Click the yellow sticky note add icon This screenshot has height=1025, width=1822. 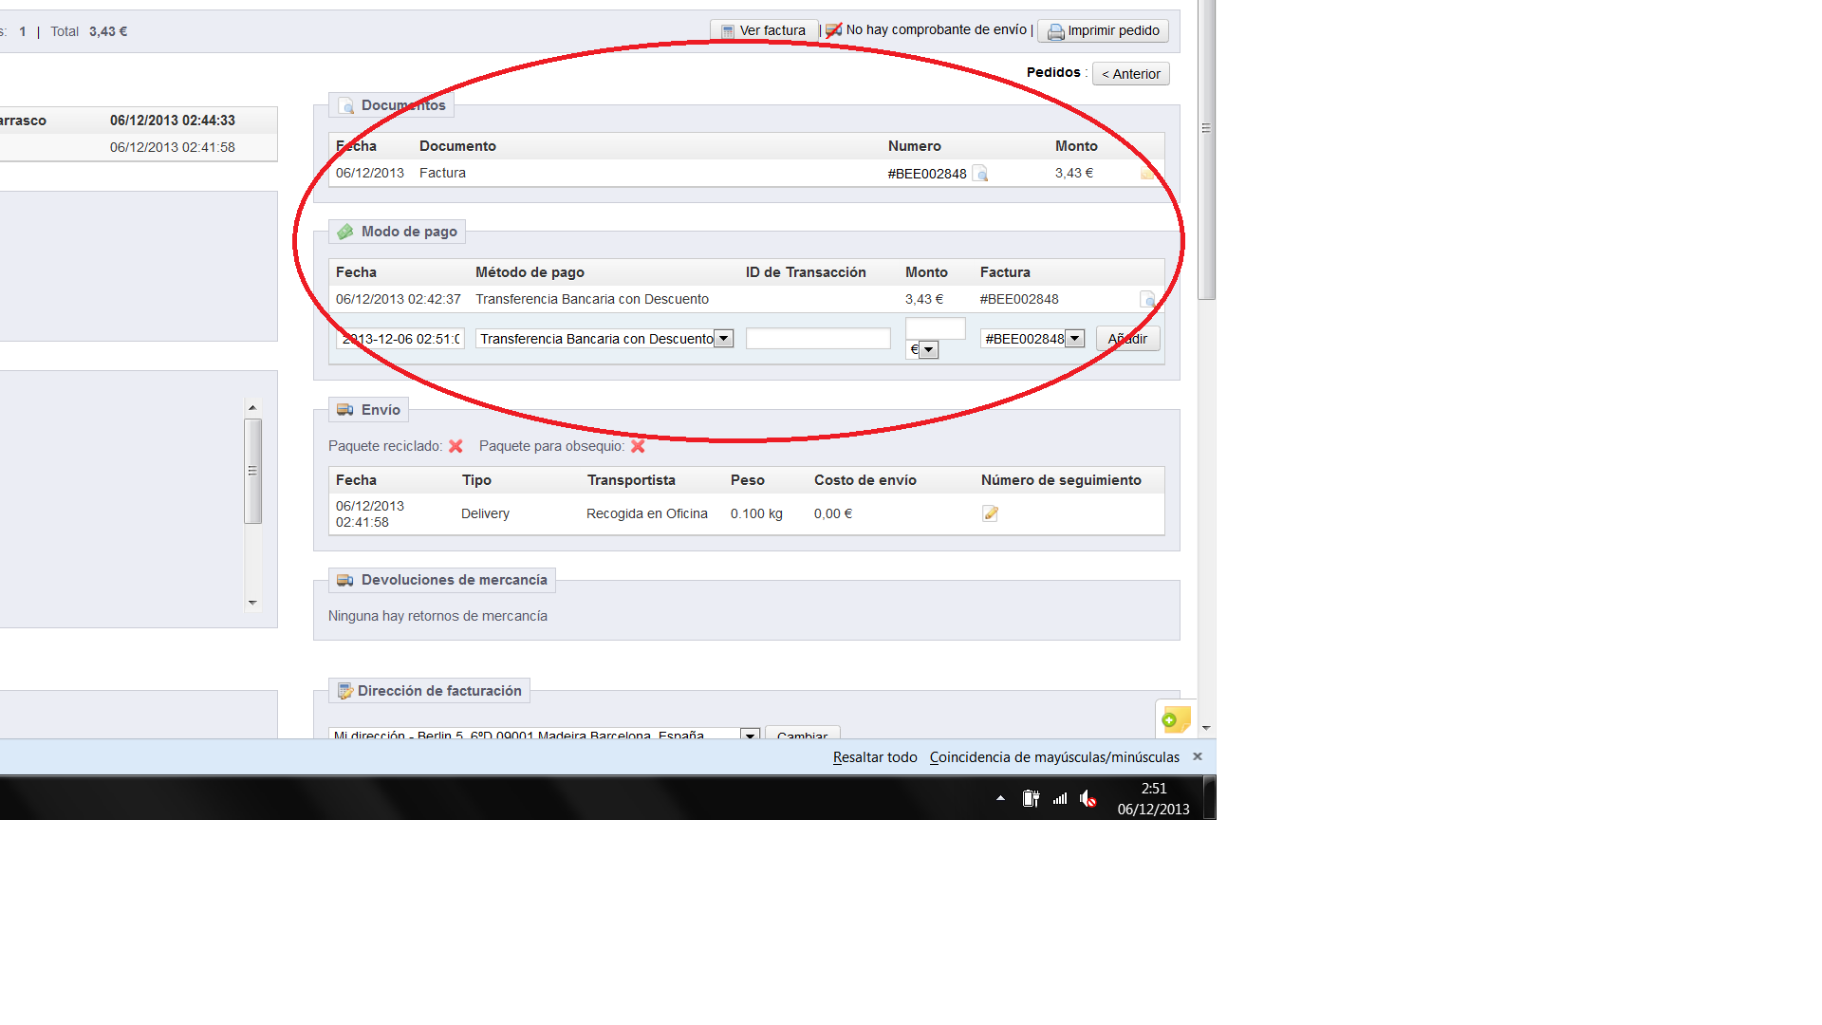coord(1177,719)
